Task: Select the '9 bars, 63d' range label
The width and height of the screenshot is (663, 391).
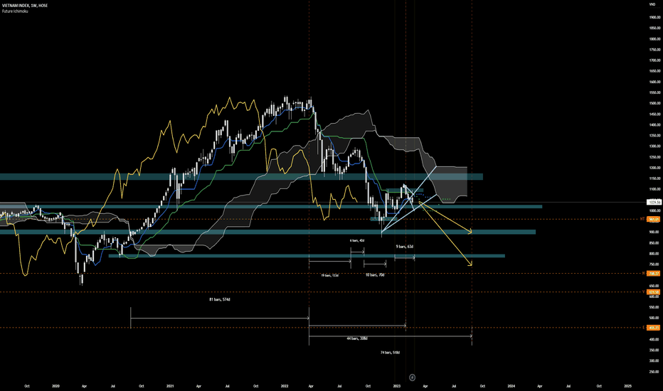Action: click(x=404, y=247)
